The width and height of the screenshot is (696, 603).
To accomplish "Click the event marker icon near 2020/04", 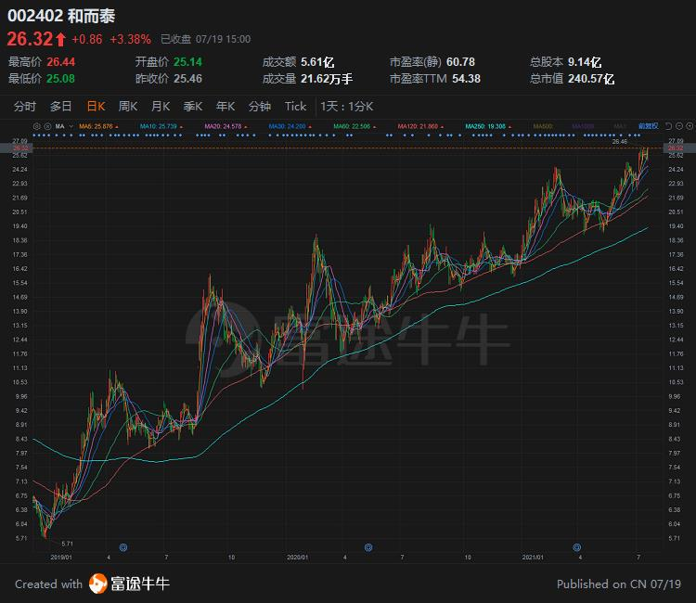I will point(368,547).
